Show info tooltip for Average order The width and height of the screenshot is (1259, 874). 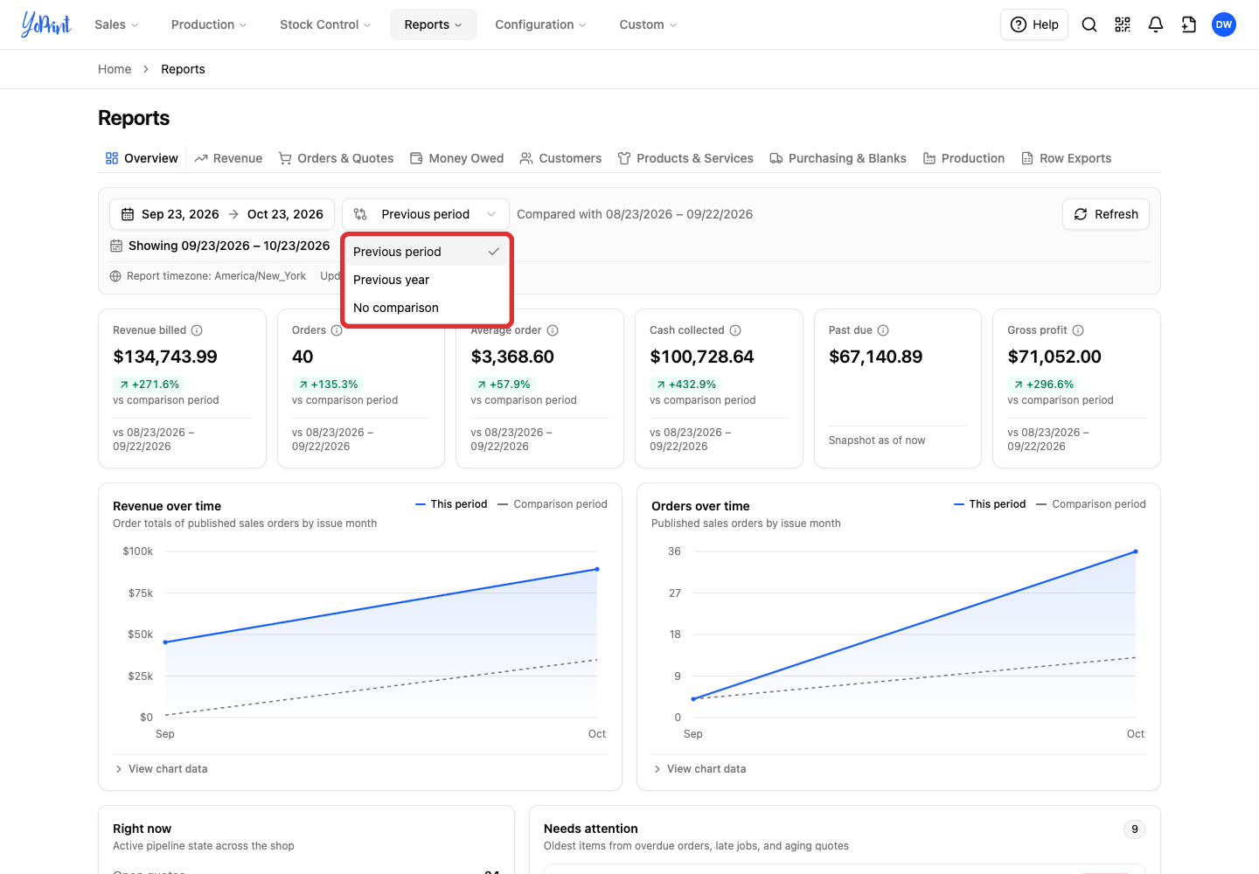tap(553, 330)
